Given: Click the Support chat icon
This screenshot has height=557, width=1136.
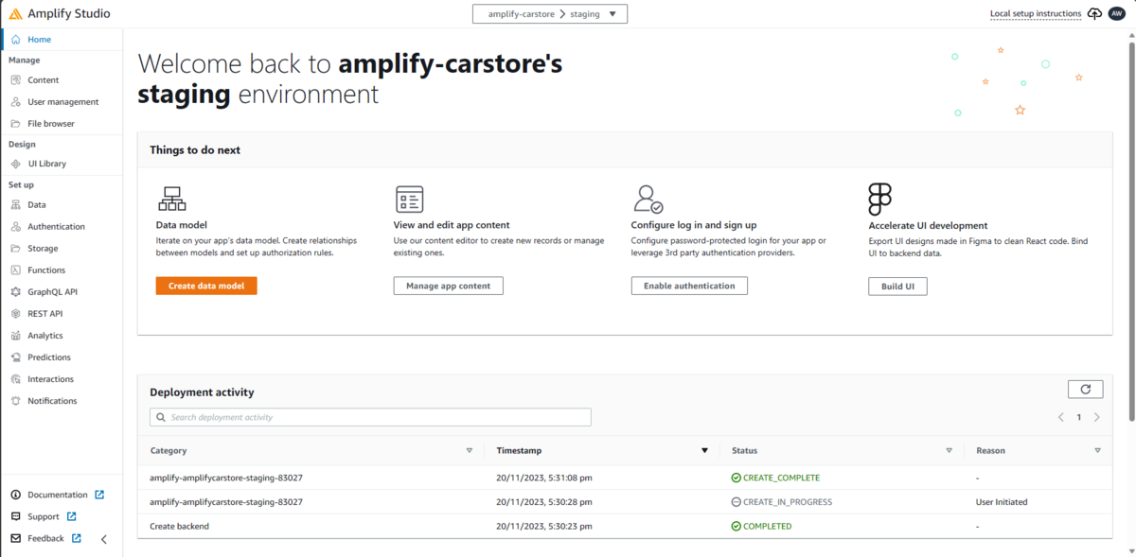Looking at the screenshot, I should tap(16, 516).
